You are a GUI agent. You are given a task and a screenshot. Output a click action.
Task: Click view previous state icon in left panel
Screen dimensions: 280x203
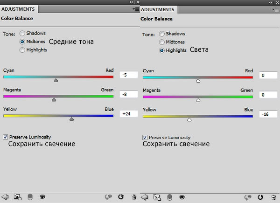[108, 197]
